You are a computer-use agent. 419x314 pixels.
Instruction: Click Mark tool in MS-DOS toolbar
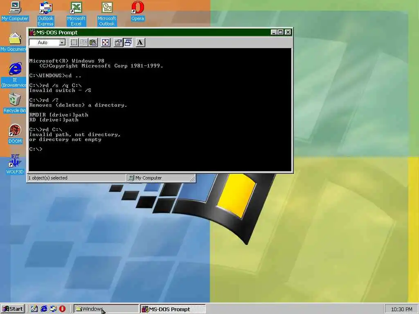coord(74,43)
